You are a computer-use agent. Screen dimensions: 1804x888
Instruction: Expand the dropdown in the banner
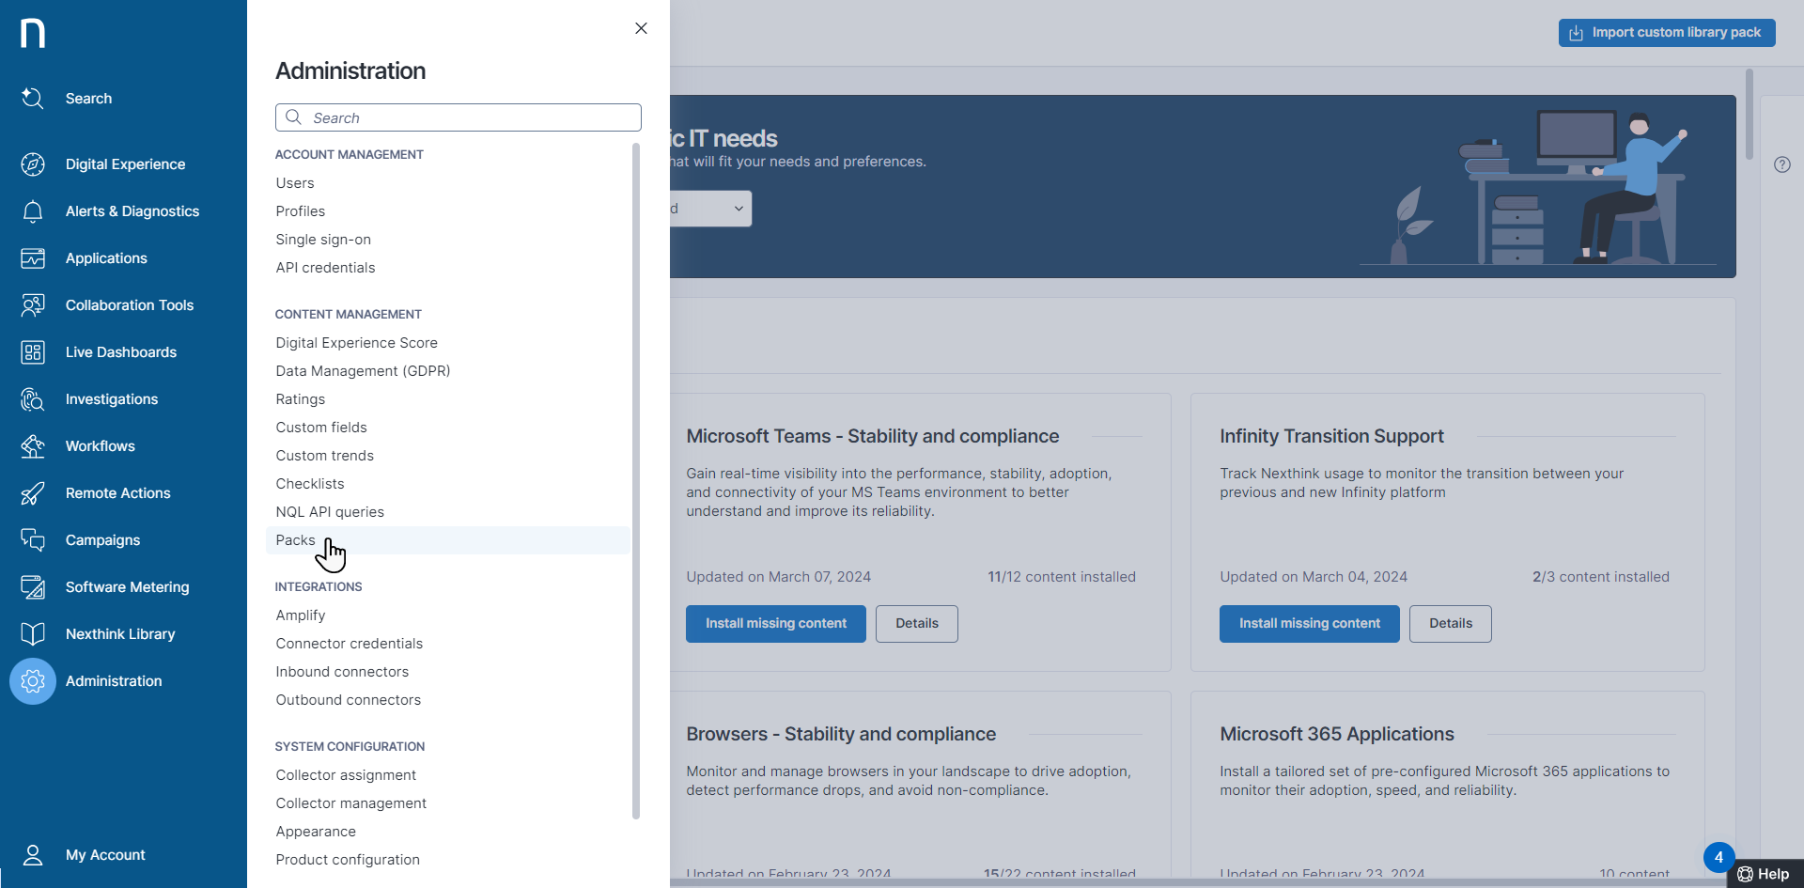tap(738, 209)
